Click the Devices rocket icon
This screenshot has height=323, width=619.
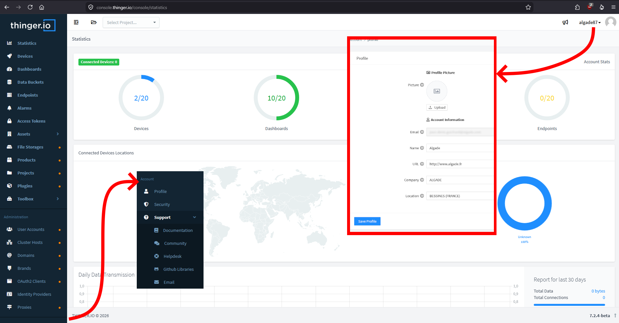tap(9, 56)
